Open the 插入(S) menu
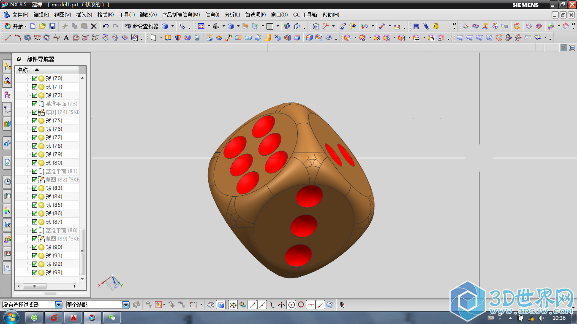577x324 pixels. pyautogui.click(x=84, y=15)
